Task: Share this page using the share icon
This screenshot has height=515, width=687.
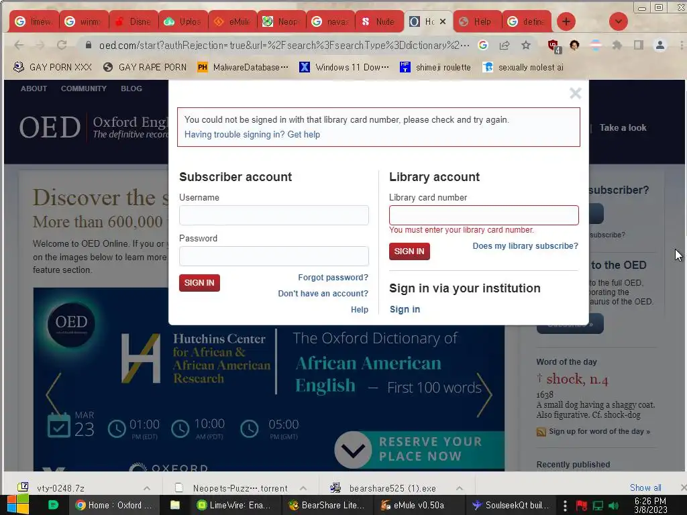Action: (x=505, y=45)
